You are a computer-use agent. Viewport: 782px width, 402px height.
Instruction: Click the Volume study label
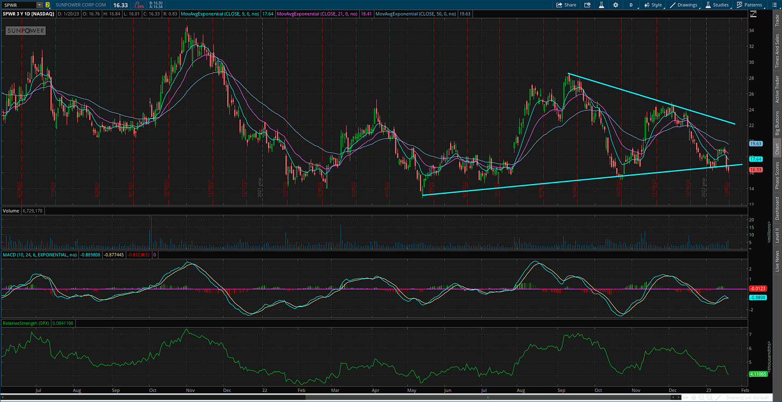[11, 210]
